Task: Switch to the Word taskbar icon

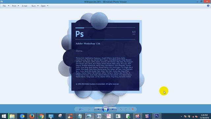Action: pyautogui.click(x=99, y=116)
